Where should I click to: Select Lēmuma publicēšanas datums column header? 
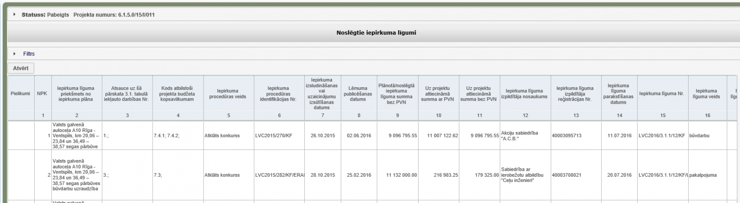[x=358, y=94]
